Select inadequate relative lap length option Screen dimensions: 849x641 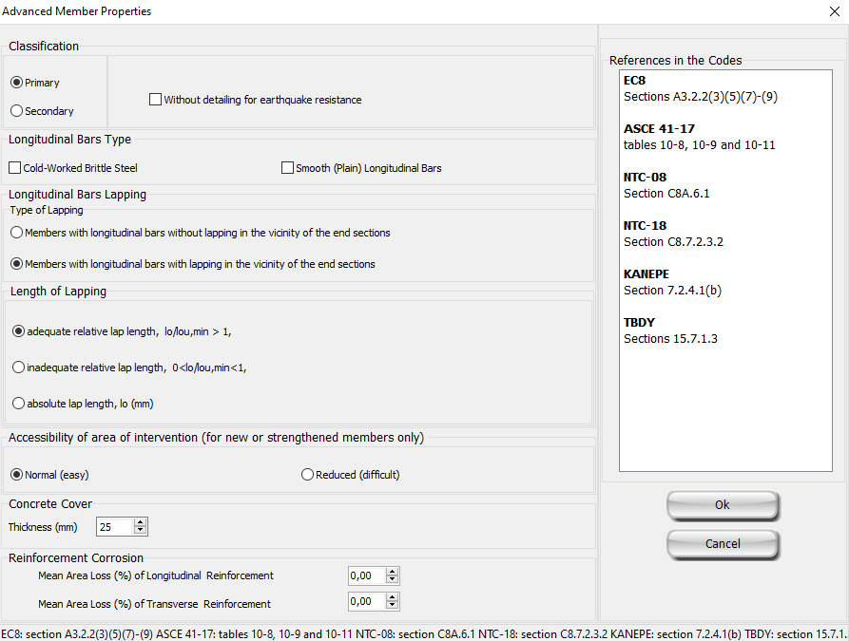point(18,368)
